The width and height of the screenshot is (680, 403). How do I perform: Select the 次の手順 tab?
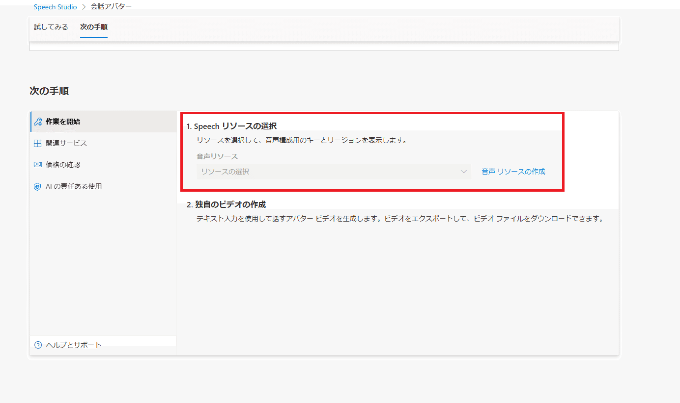pos(94,27)
